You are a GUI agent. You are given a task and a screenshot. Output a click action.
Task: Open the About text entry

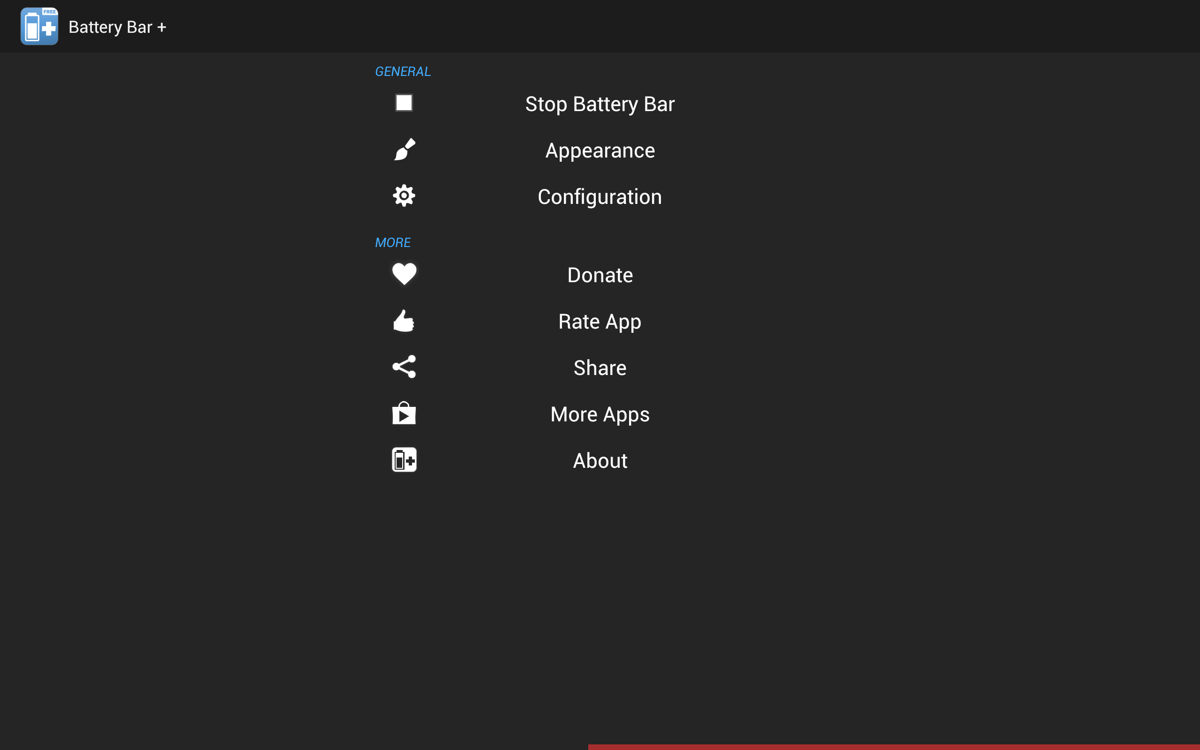pos(600,461)
